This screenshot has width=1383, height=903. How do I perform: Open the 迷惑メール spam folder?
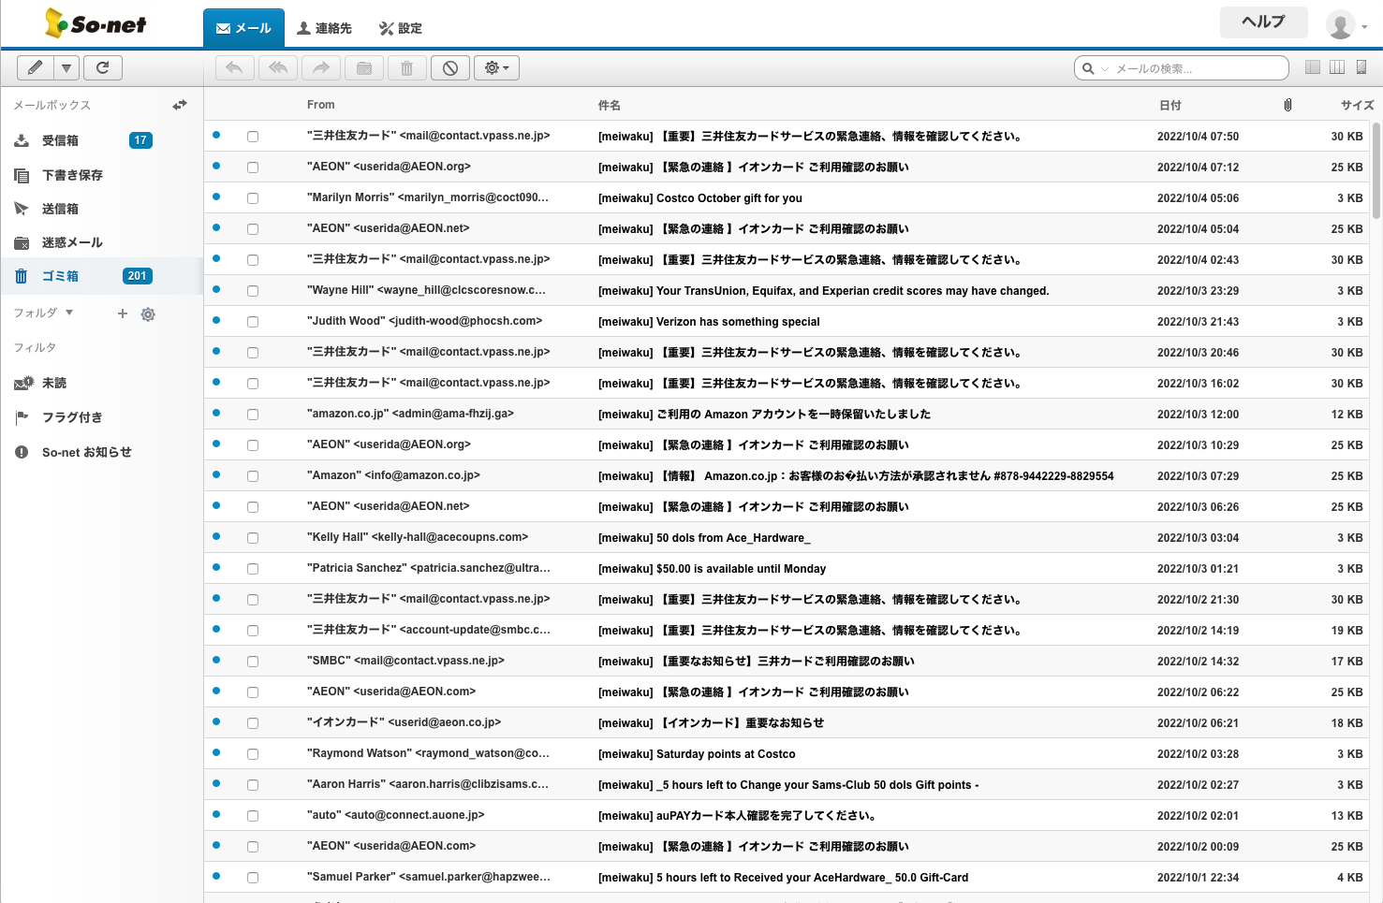pos(101,242)
